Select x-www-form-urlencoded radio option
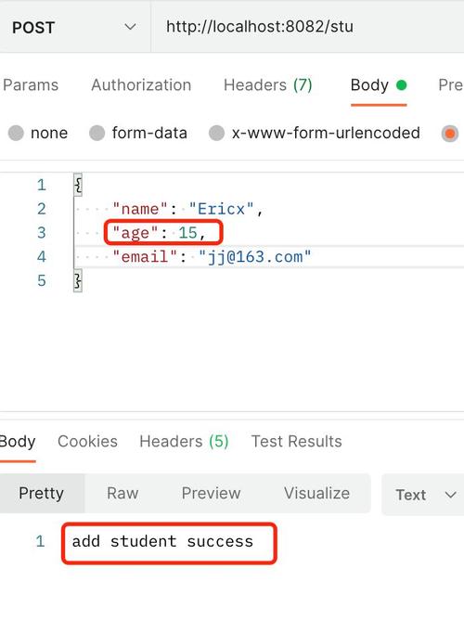The height and width of the screenshot is (633, 464). [x=216, y=133]
